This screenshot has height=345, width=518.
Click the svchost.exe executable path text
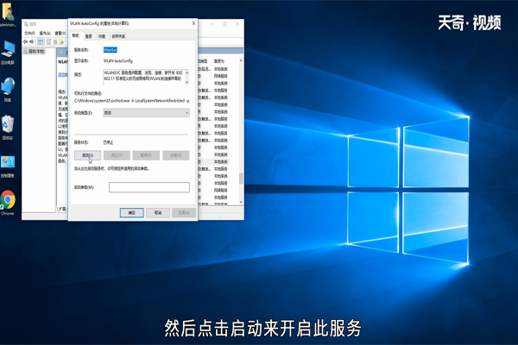tap(131, 101)
